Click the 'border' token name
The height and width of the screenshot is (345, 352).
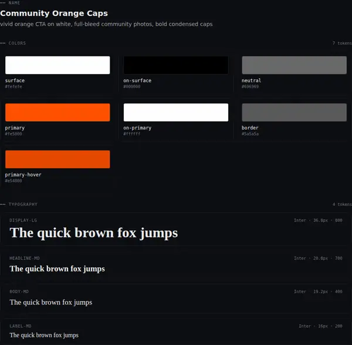pyautogui.click(x=250, y=128)
